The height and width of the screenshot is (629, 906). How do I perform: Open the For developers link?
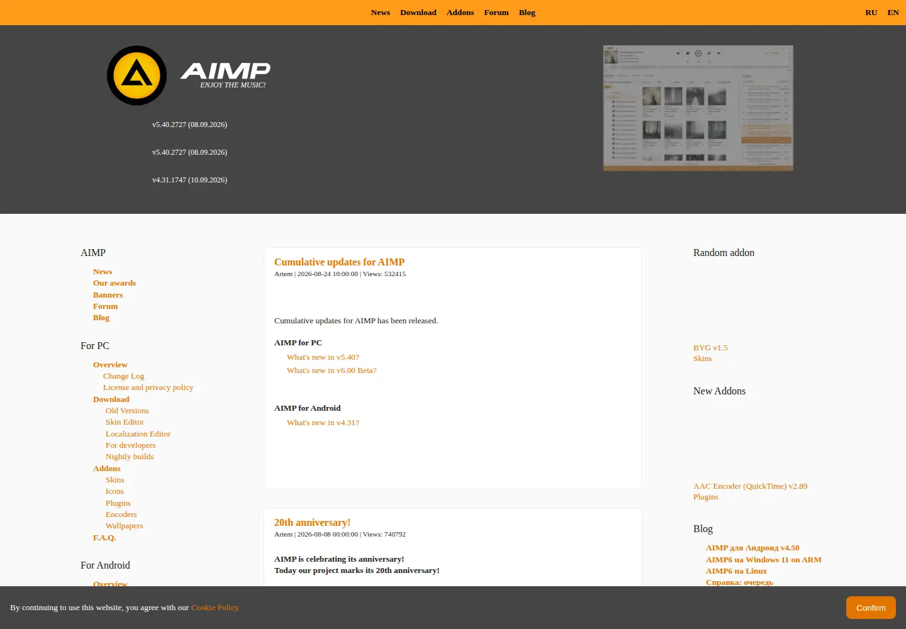point(130,445)
